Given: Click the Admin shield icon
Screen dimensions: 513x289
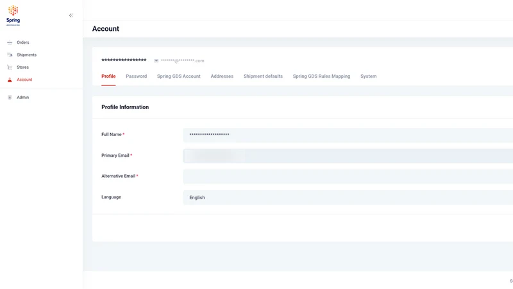Looking at the screenshot, I should coord(10,98).
